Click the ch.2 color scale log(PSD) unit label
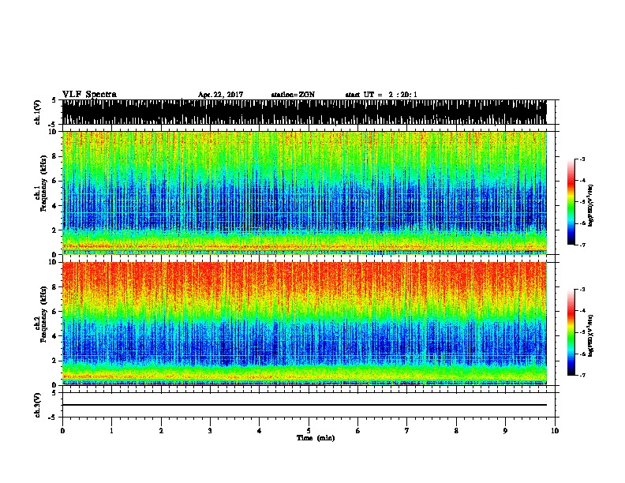625x483 pixels. tap(591, 335)
